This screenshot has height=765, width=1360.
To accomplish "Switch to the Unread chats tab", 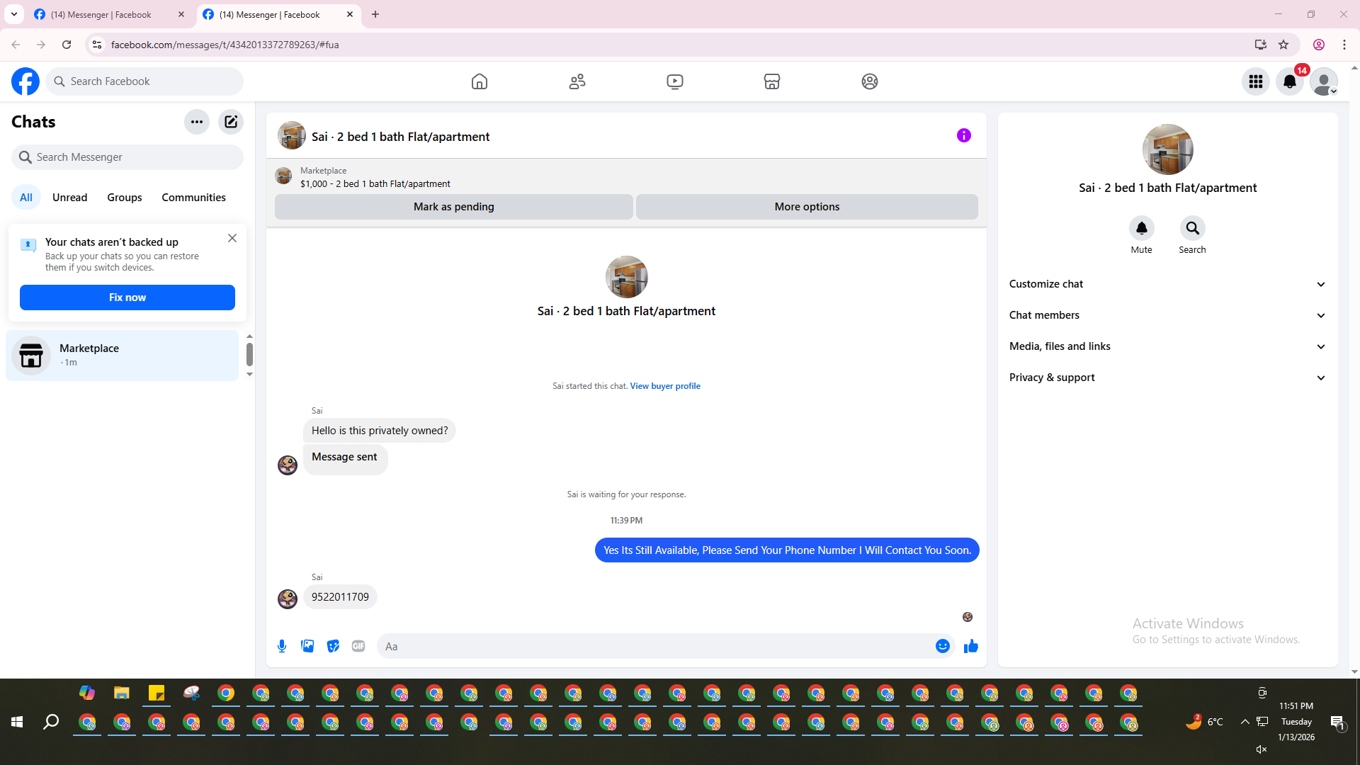I will click(69, 198).
